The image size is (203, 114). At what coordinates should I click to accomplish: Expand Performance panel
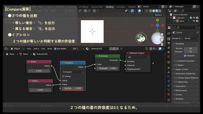click(181, 91)
